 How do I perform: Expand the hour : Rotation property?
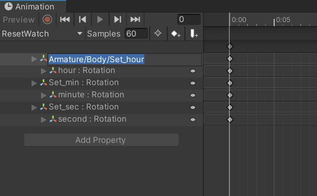tap(43, 71)
